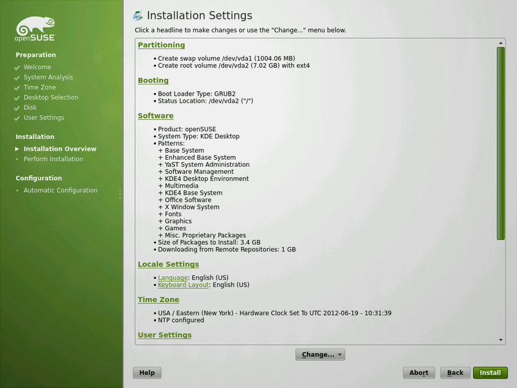This screenshot has width=517, height=388.
Task: Click 'Create root volume /dev/vda2' line
Action: point(233,66)
